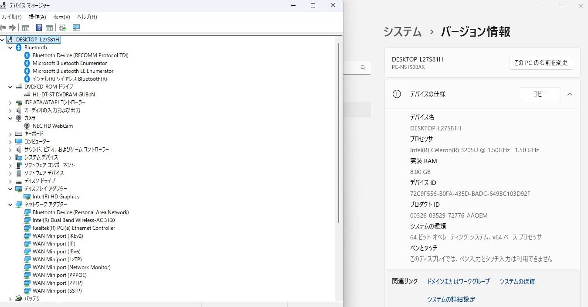
Task: Open the システムの保護 link
Action: point(517,282)
